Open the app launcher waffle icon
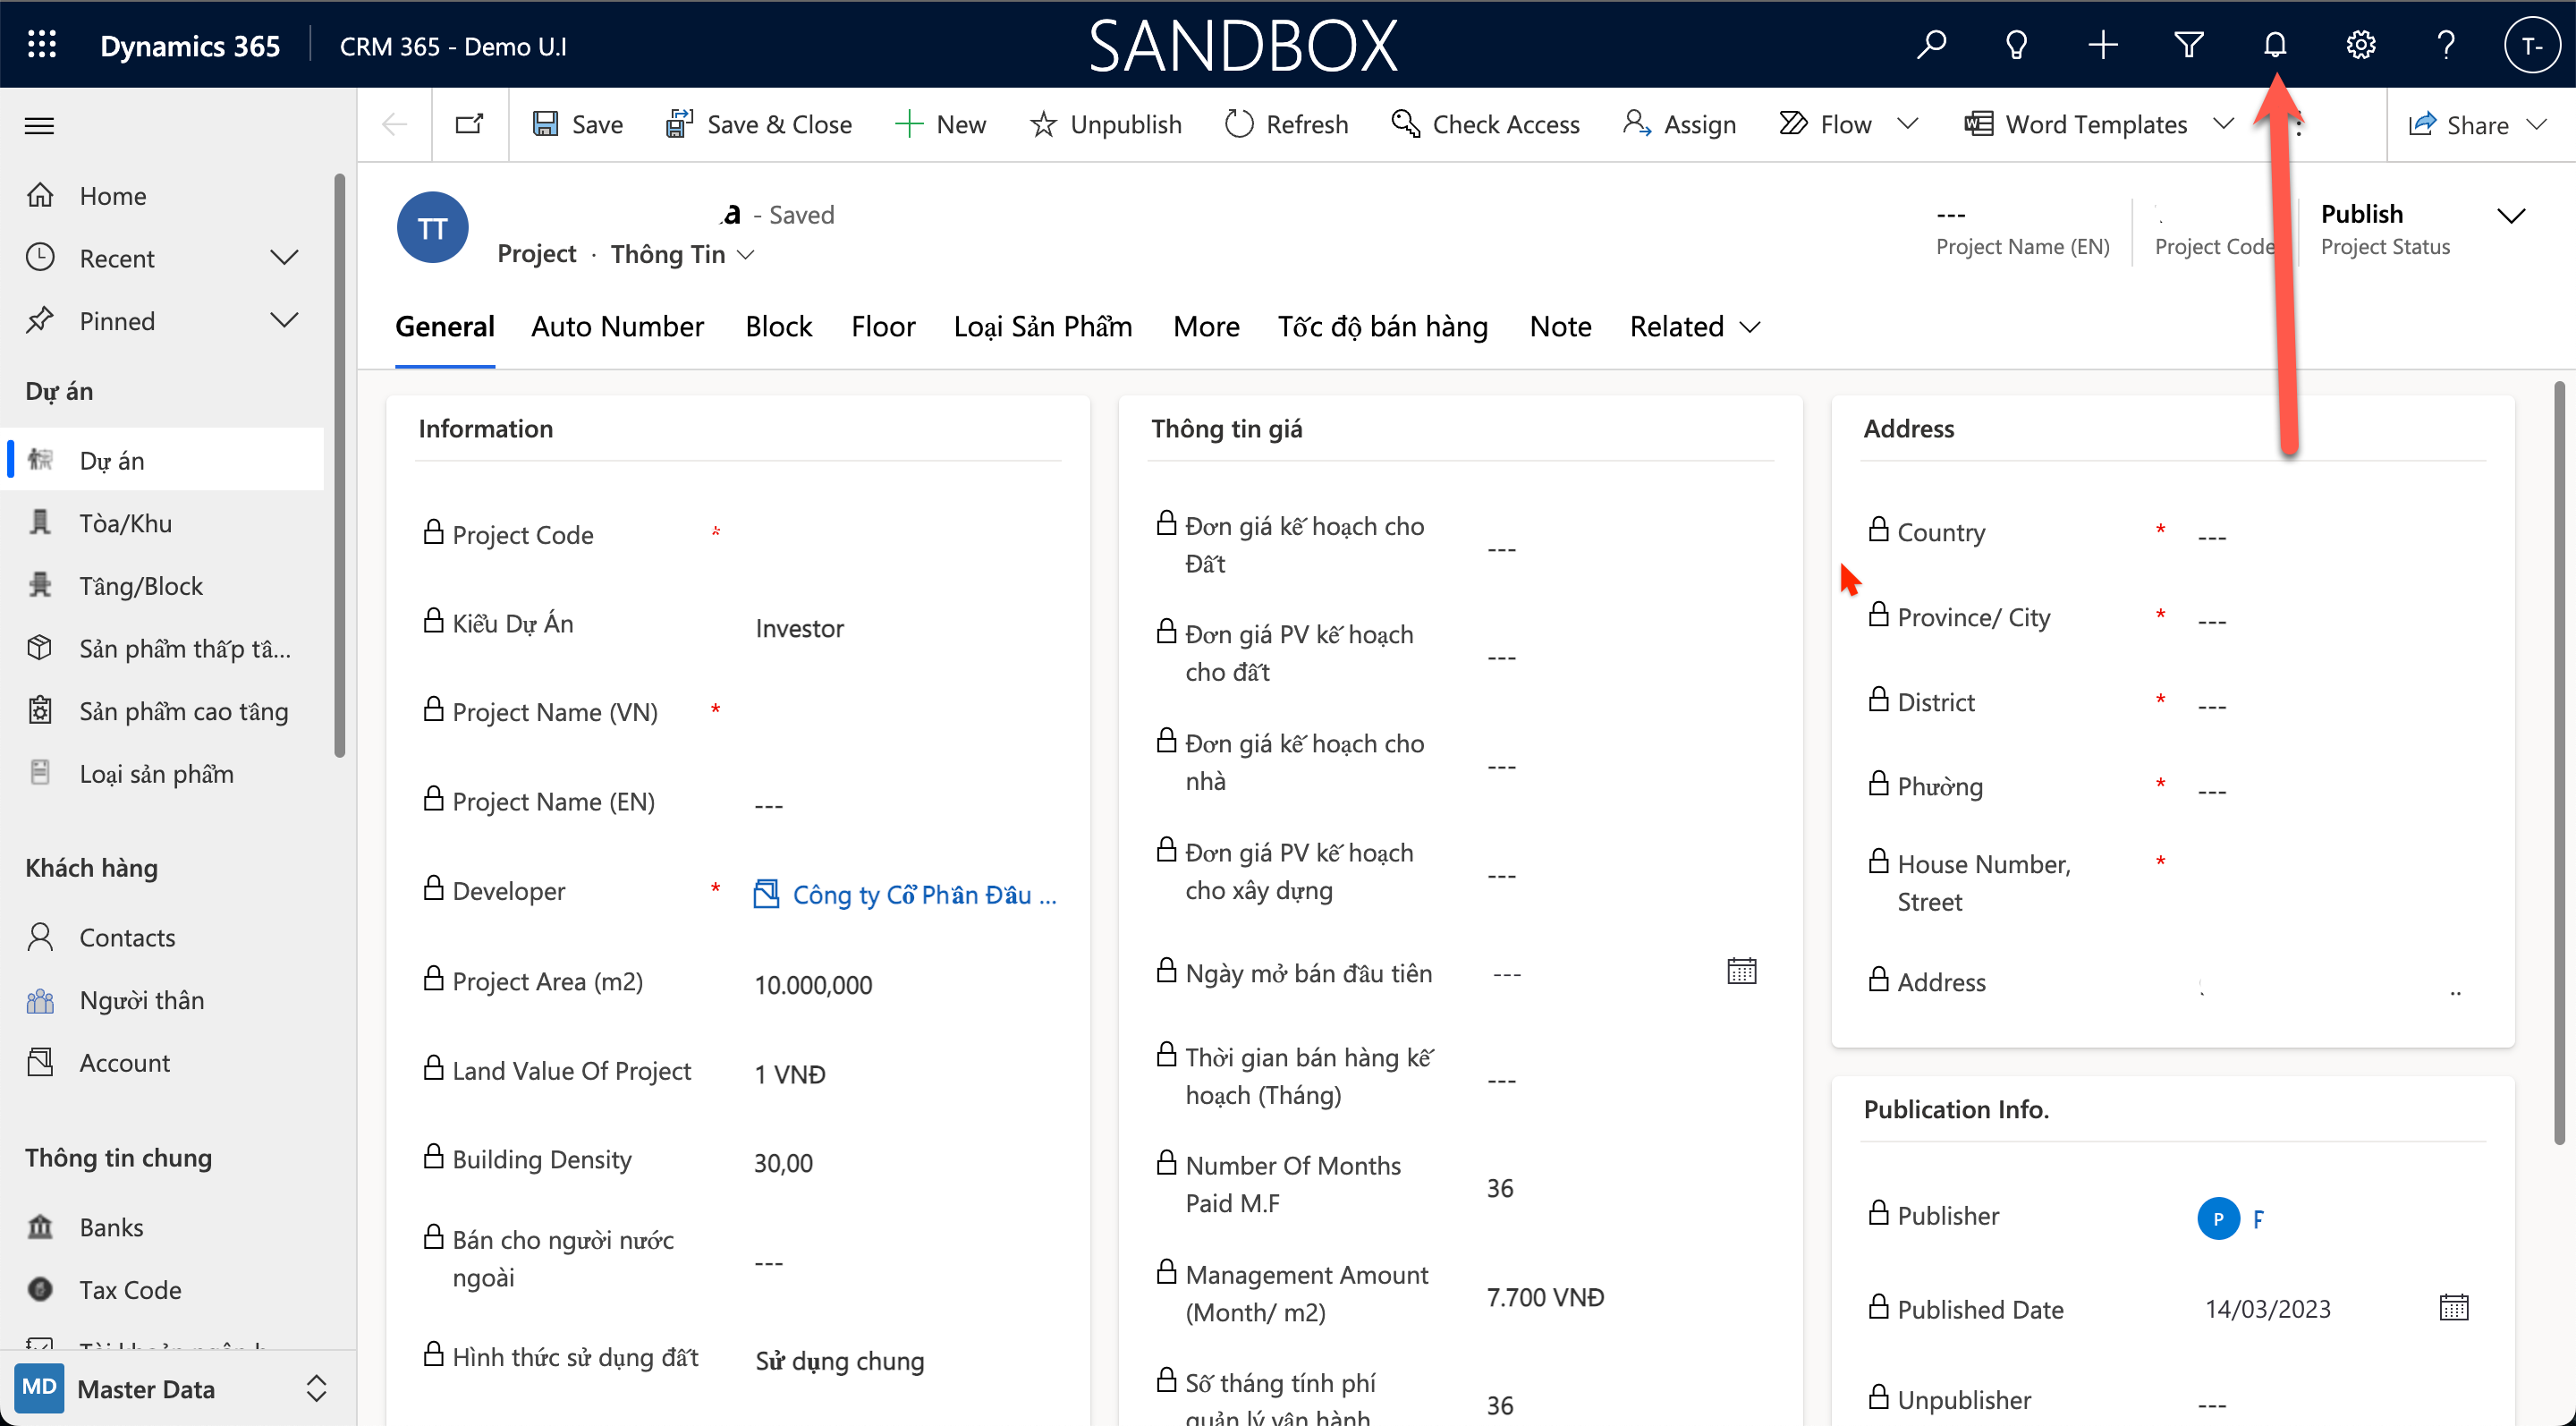The height and width of the screenshot is (1426, 2576). click(41, 45)
